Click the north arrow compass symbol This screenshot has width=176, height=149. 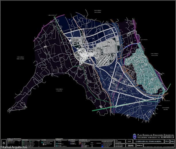point(3,142)
